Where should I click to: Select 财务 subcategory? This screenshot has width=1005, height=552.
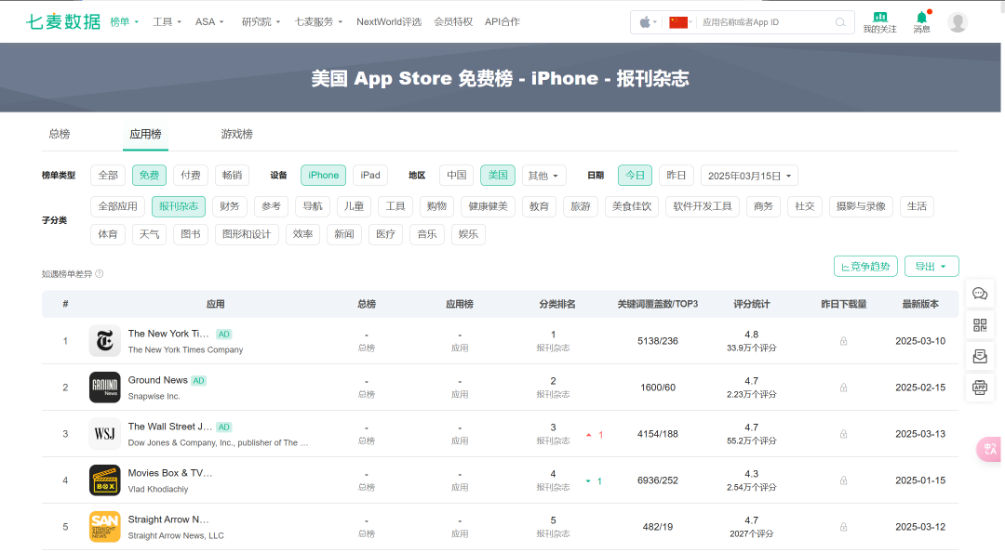pyautogui.click(x=230, y=206)
